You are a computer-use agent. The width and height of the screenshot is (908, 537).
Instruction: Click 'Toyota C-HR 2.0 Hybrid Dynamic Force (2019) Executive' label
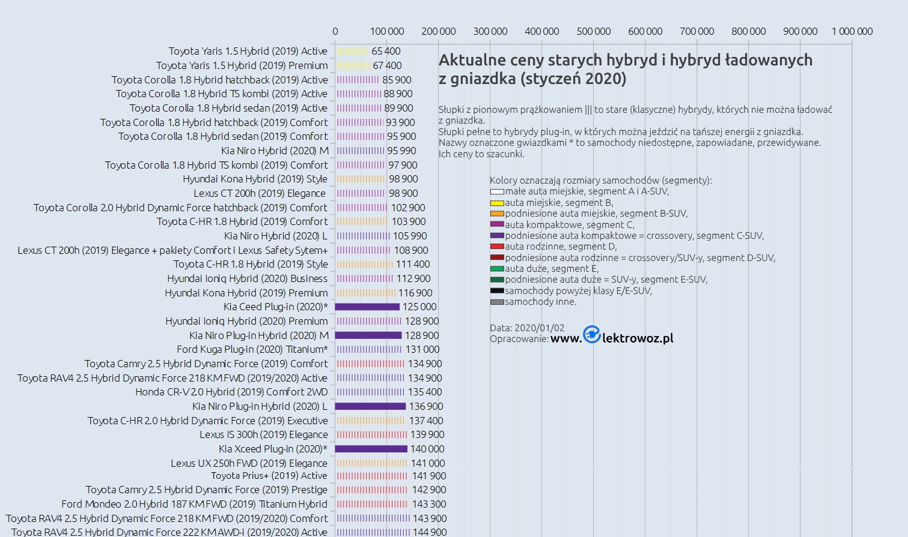point(207,421)
